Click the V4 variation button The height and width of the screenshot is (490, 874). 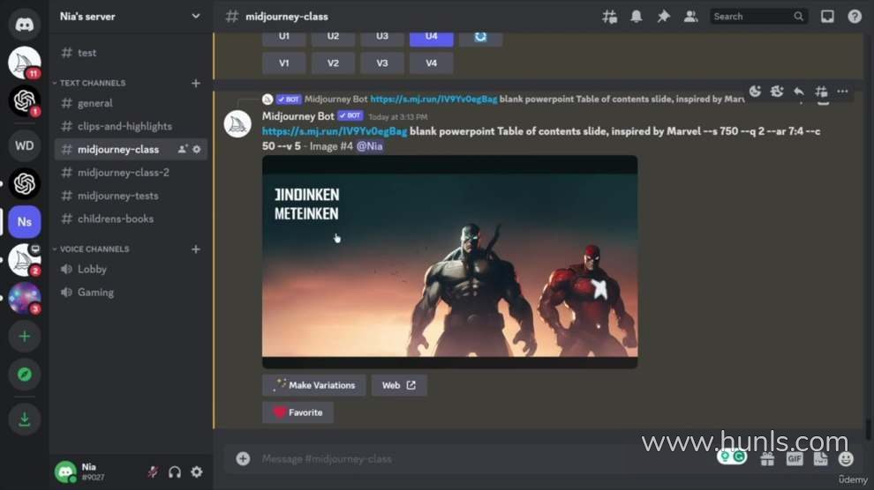(432, 63)
